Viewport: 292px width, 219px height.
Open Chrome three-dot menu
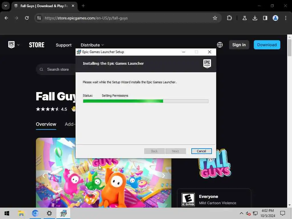pos(286,18)
